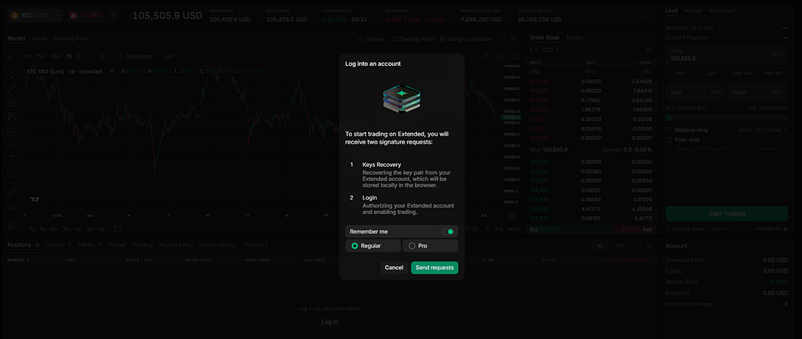
Task: Click the fullscreen icon beside Margin Schedule
Action: point(502,39)
